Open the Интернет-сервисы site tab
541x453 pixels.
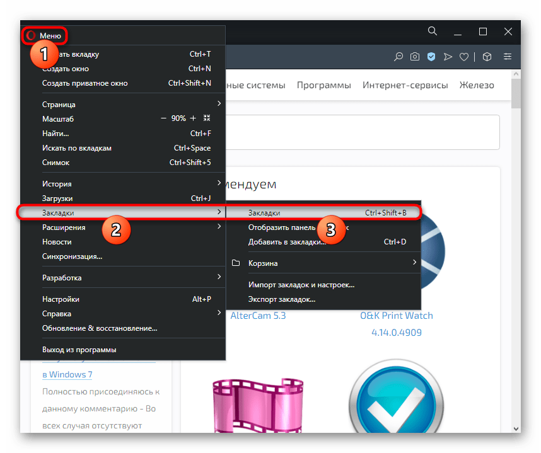[405, 85]
